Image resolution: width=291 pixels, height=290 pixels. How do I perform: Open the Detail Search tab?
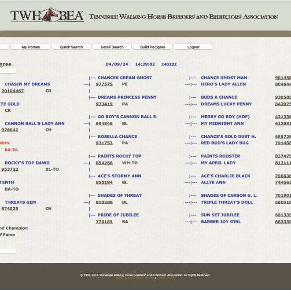click(112, 47)
